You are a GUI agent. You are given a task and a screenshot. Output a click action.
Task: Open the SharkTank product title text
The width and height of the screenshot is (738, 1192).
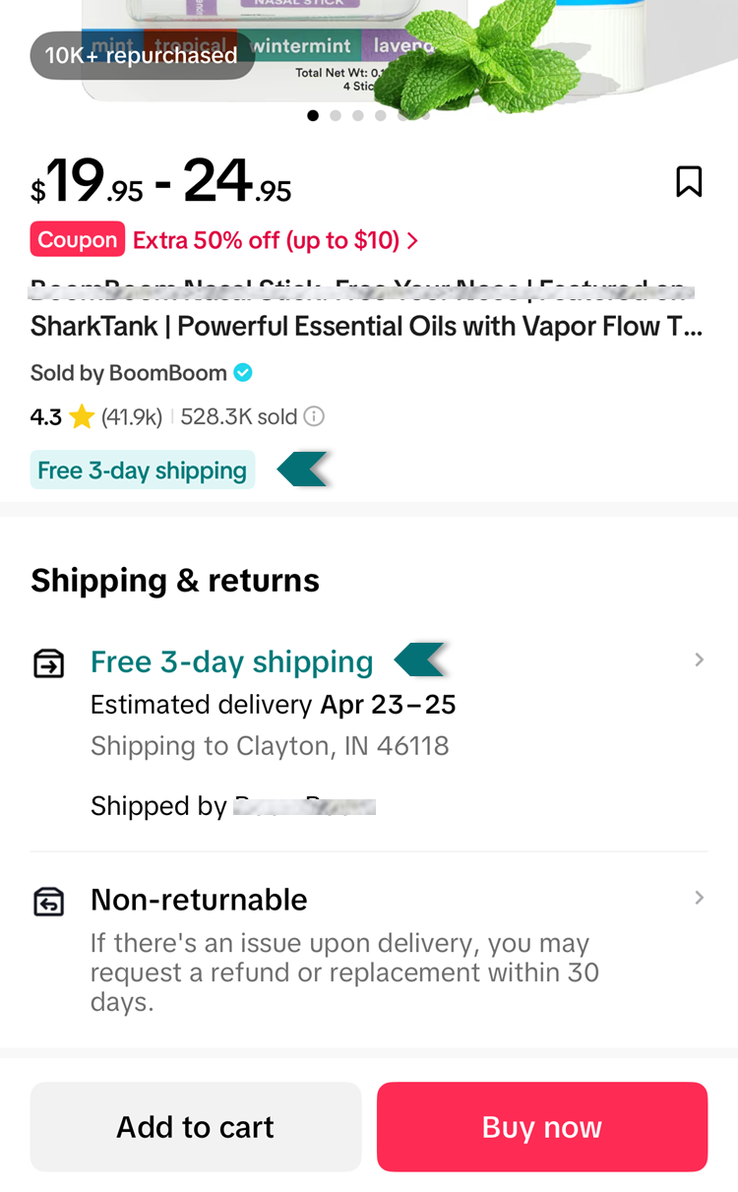coord(366,326)
